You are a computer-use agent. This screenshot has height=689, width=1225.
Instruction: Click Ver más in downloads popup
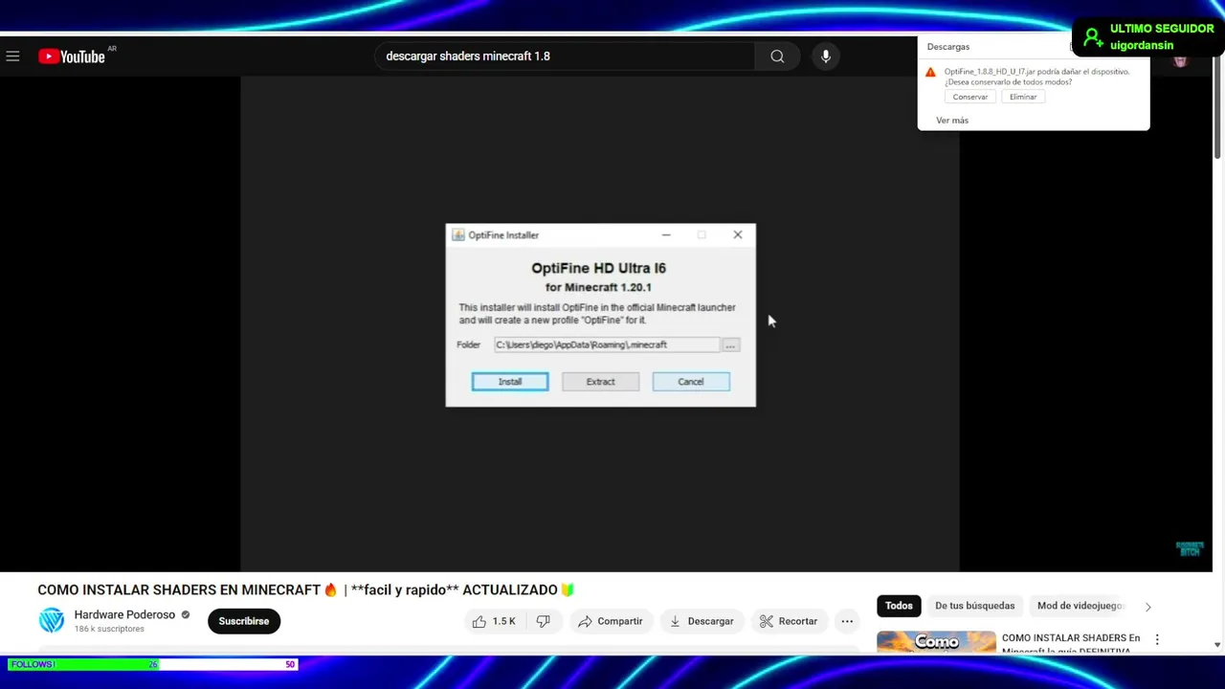coord(952,121)
